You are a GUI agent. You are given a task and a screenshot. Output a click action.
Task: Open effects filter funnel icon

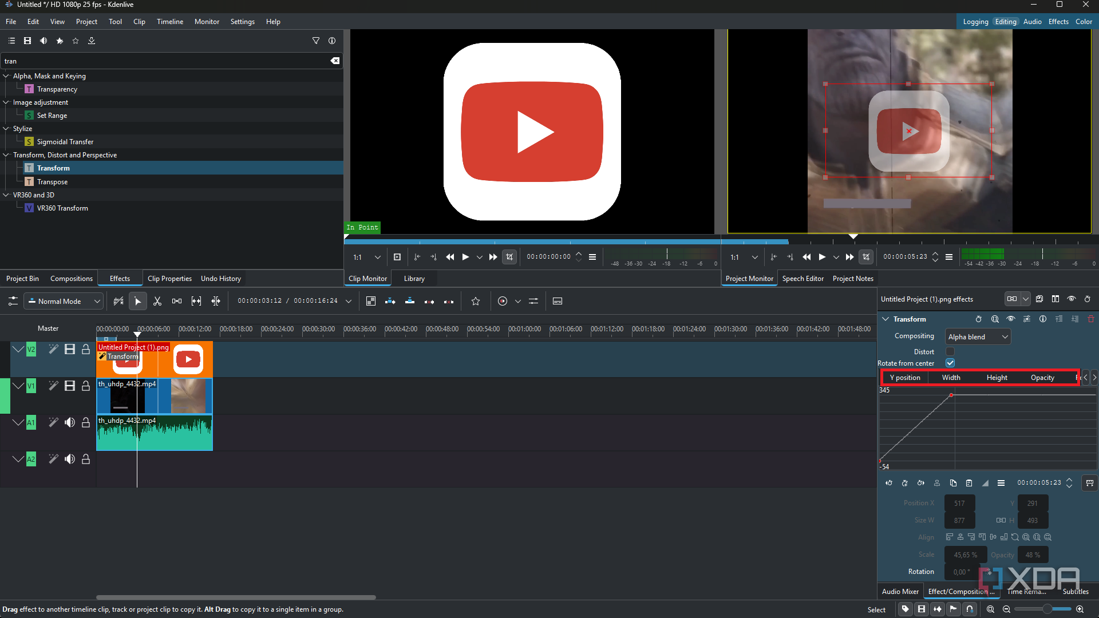tap(316, 41)
